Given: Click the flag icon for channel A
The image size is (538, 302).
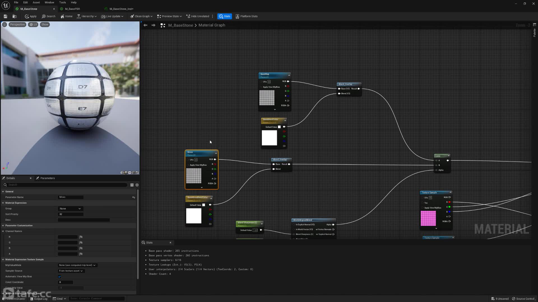Looking at the screenshot, I should (x=81, y=254).
